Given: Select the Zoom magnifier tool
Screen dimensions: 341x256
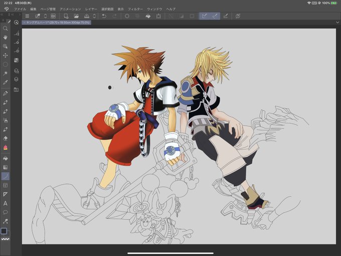Looking at the screenshot, I should (x=5, y=28).
